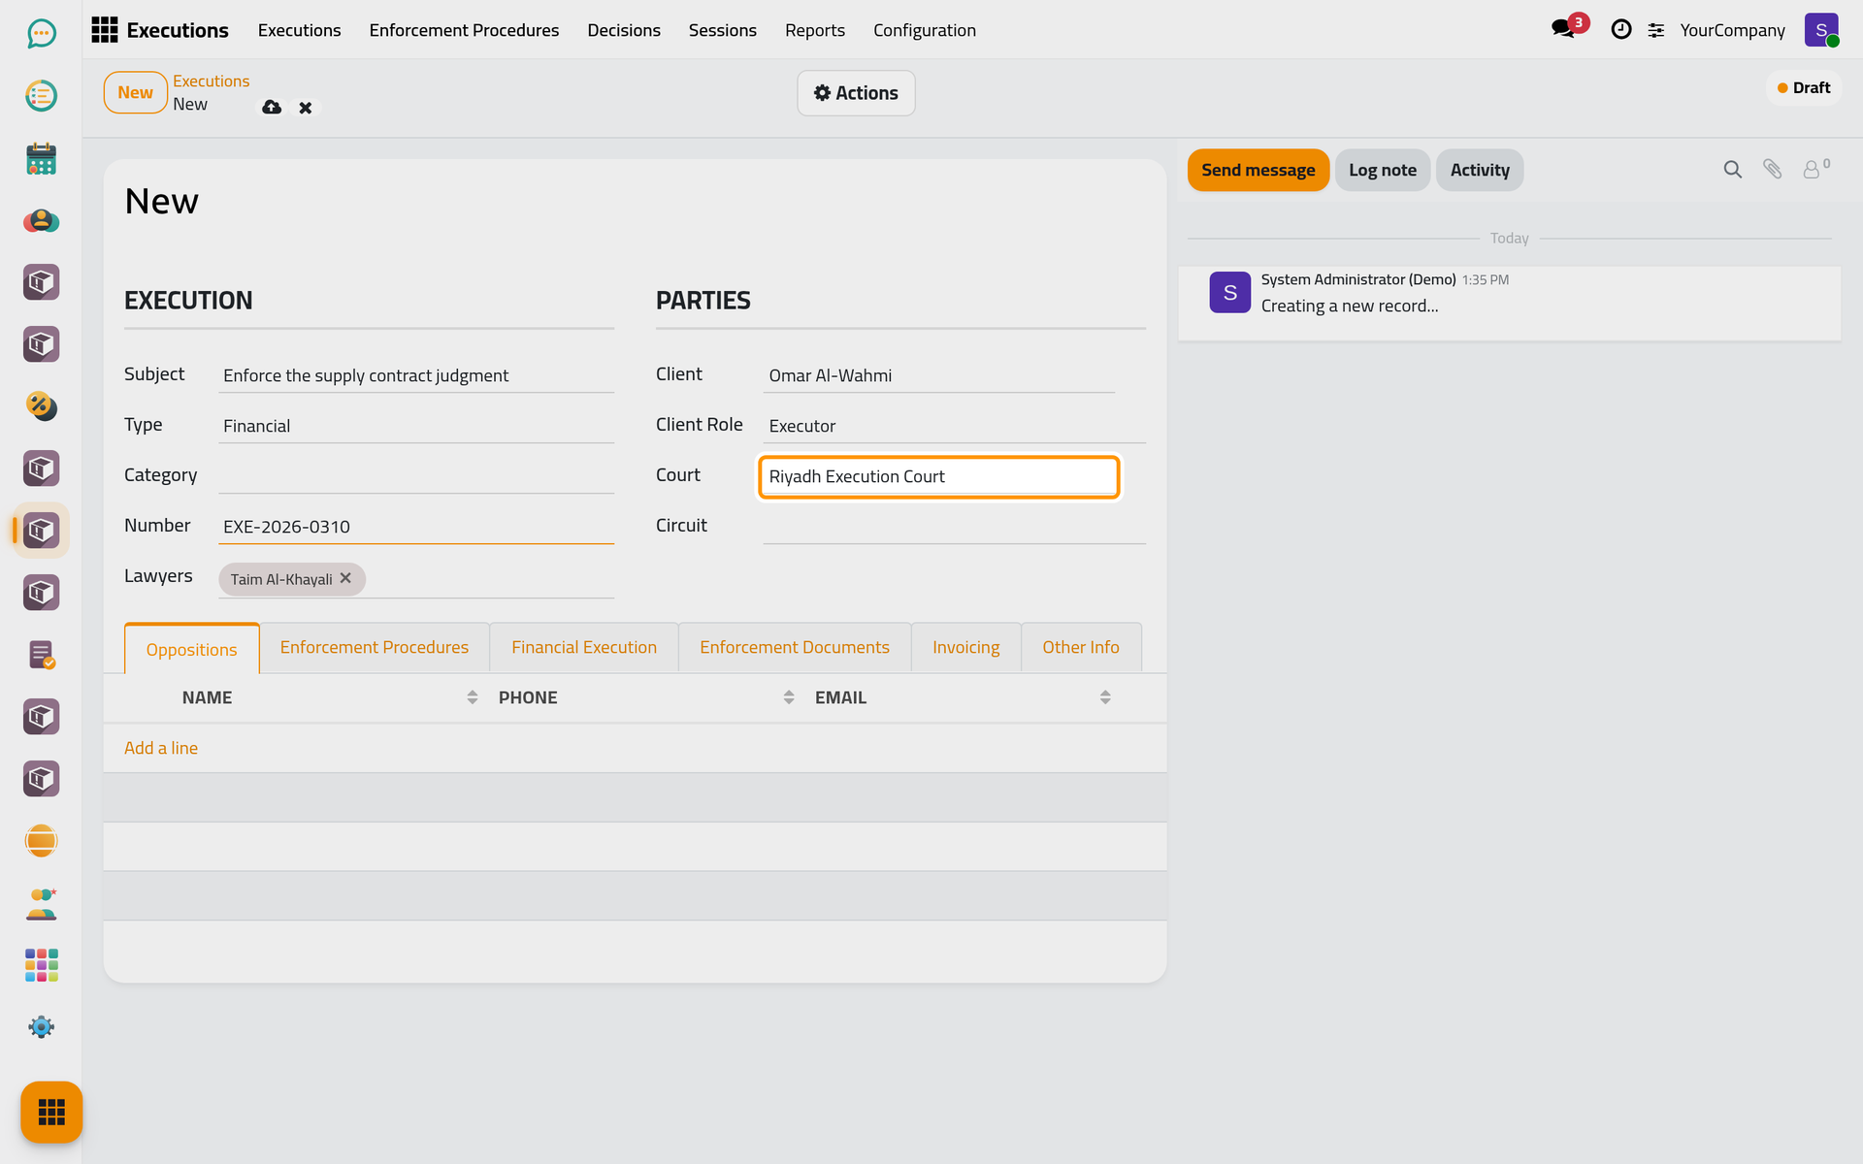Open the settings gear sidebar icon

point(41,1027)
